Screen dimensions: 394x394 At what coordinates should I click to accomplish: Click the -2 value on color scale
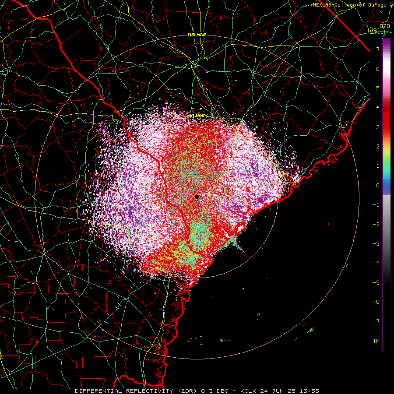click(x=376, y=225)
